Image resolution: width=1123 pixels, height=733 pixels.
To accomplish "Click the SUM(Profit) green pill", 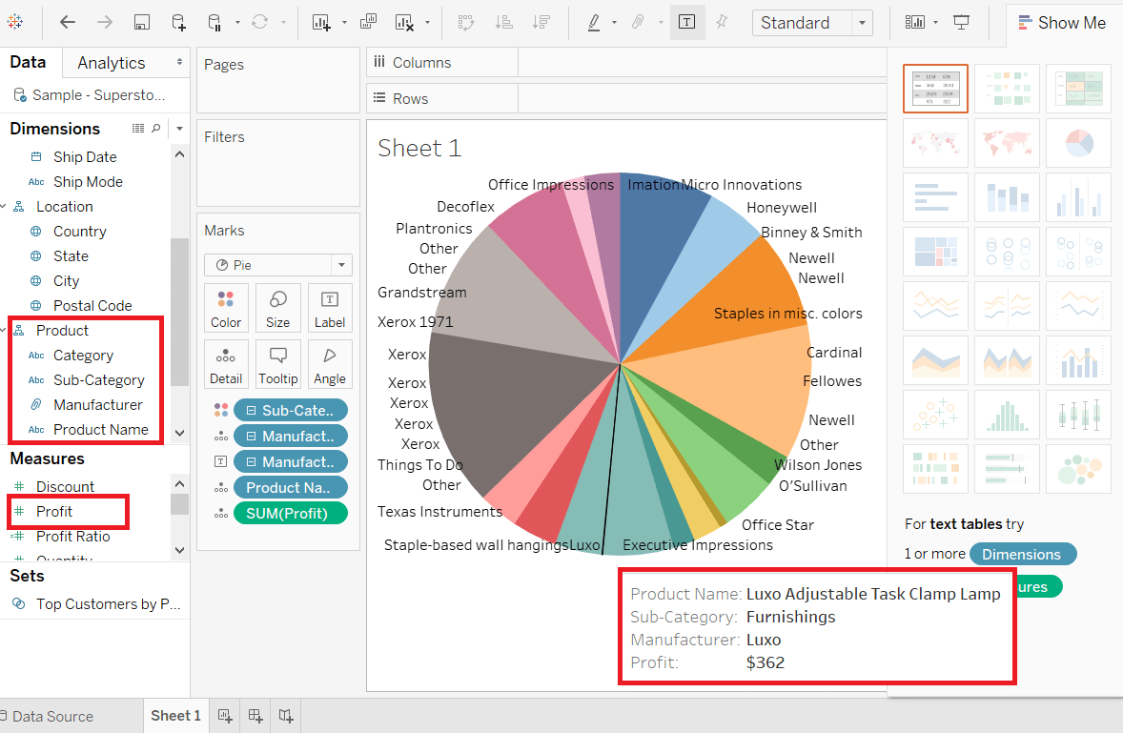I will [291, 513].
